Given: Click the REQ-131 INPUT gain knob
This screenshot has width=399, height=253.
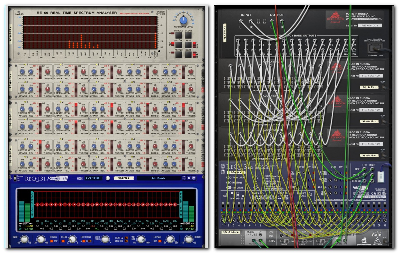Looking at the screenshot, I should pos(24,239).
